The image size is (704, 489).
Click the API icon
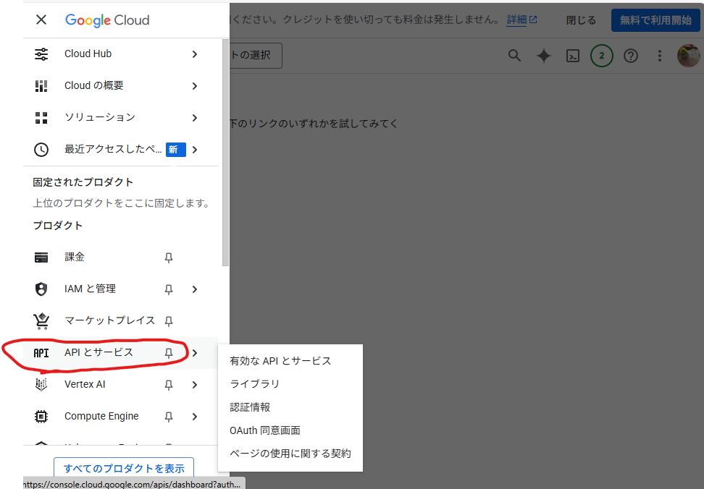pos(41,353)
